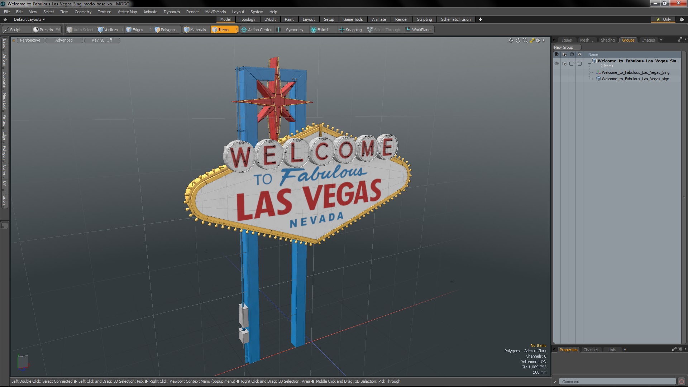Image resolution: width=688 pixels, height=387 pixels.
Task: Click the viewport pan (move) icon
Action: click(511, 40)
